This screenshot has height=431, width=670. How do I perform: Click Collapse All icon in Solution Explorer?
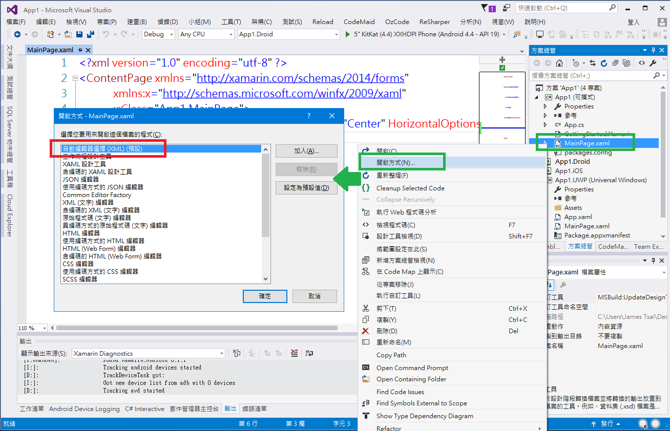pos(615,63)
